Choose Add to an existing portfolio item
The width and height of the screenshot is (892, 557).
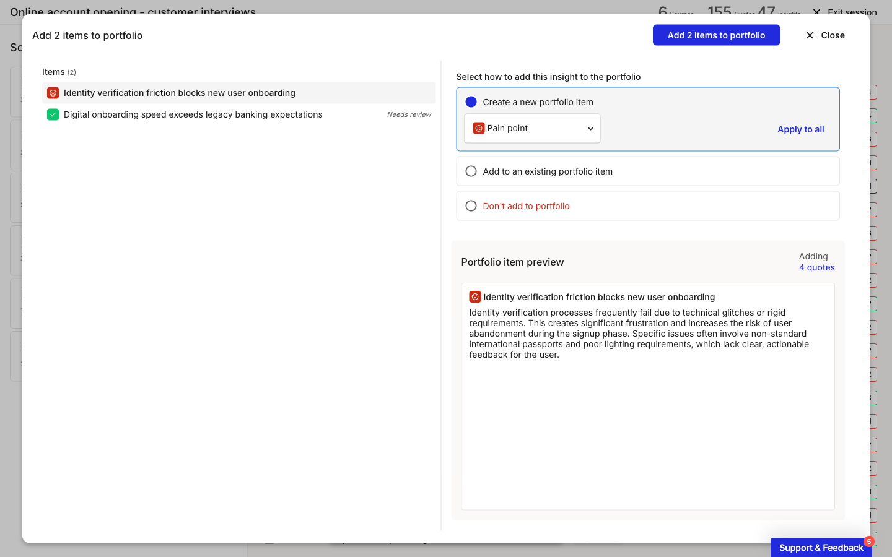coord(648,171)
